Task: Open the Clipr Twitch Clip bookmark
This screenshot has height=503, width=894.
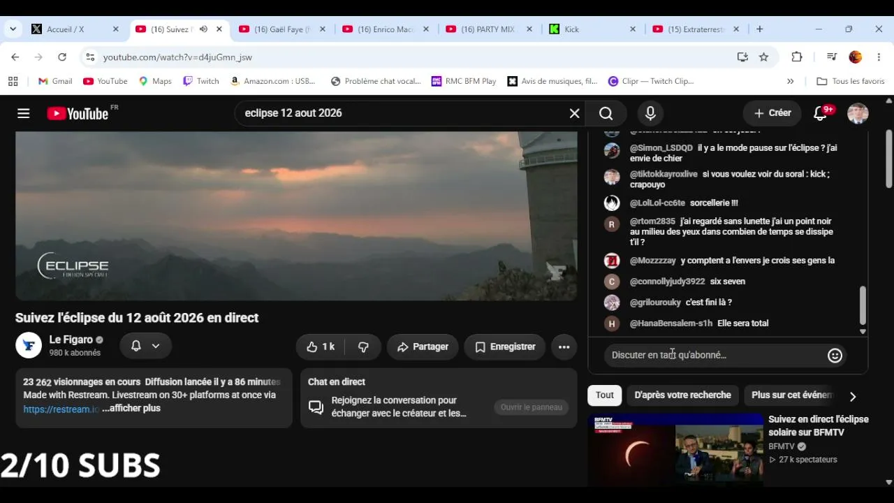Action: [x=651, y=81]
